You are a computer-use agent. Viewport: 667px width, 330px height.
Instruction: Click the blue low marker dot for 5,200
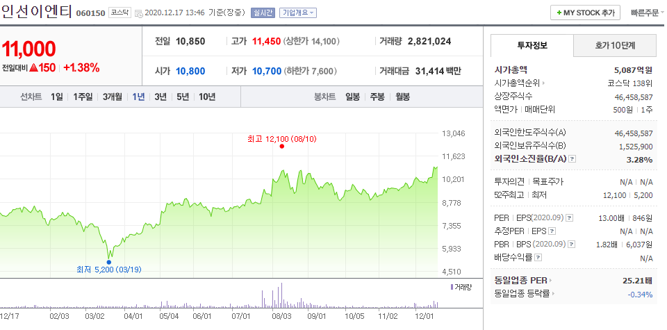coord(109,263)
